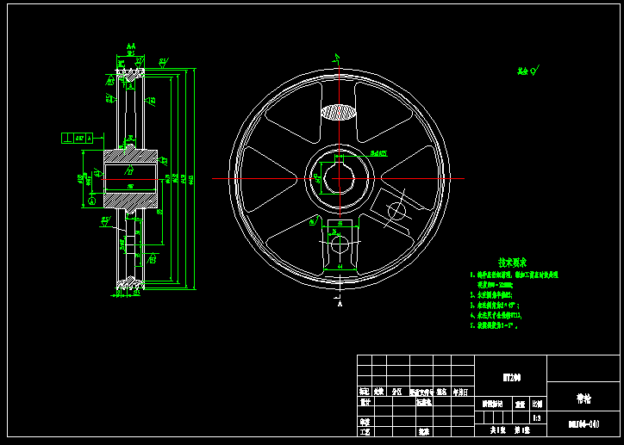
Task: Select the section letter A below the wheel
Action: tap(340, 304)
